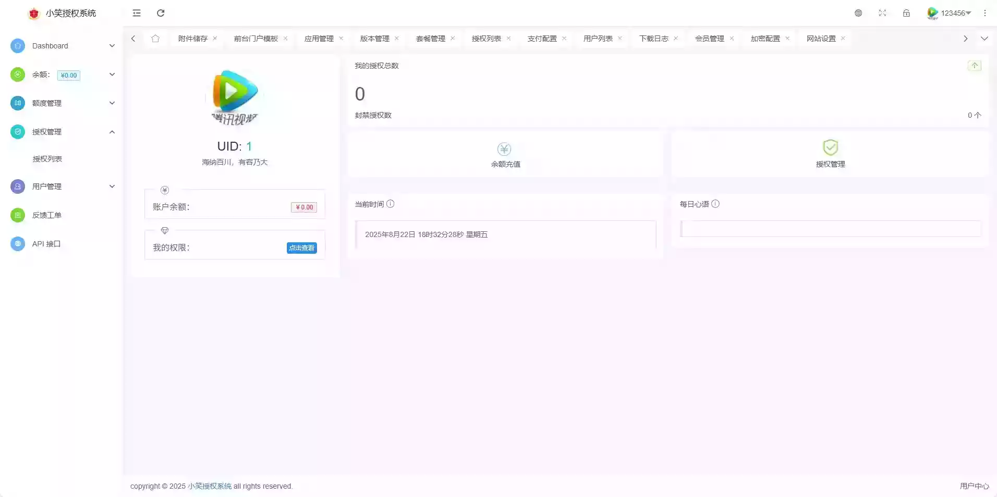Viewport: 997px width, 497px height.
Task: Click the 余额 wallet icon in sidebar
Action: click(17, 74)
